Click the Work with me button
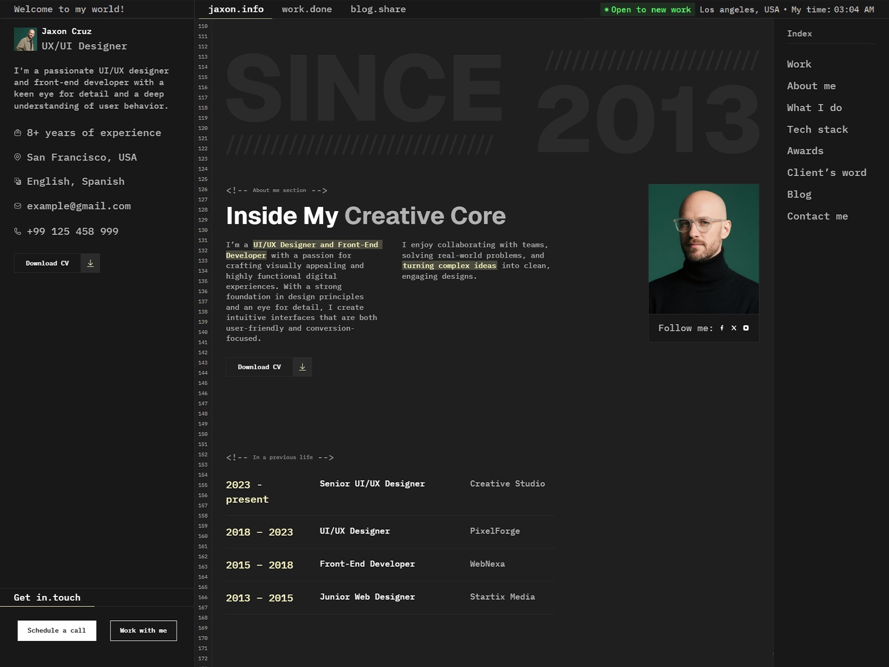The height and width of the screenshot is (667, 889). (x=143, y=630)
